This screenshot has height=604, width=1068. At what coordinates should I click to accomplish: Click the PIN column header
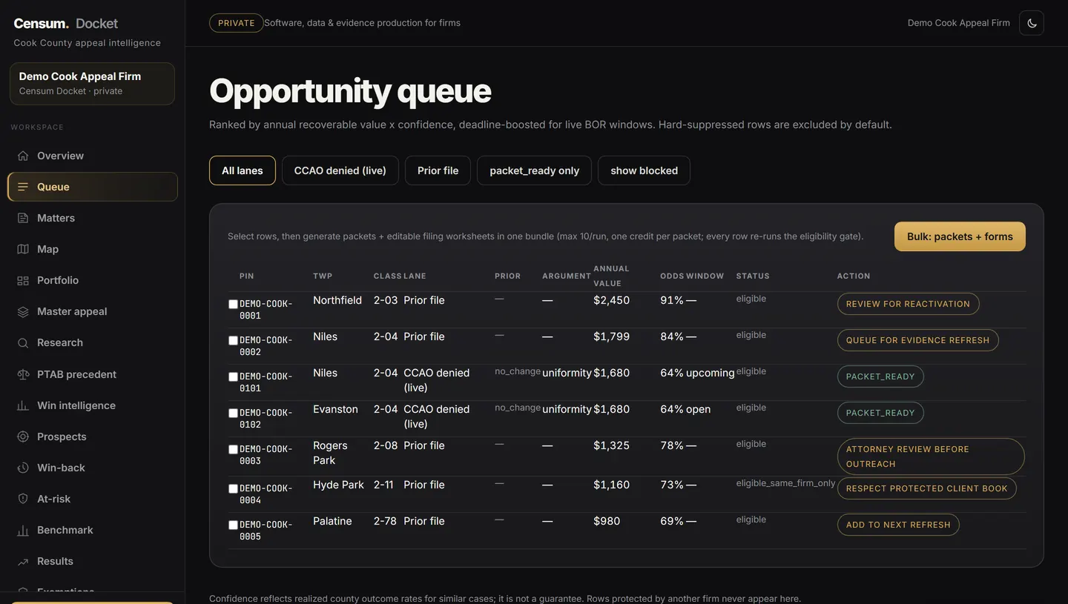[247, 276]
